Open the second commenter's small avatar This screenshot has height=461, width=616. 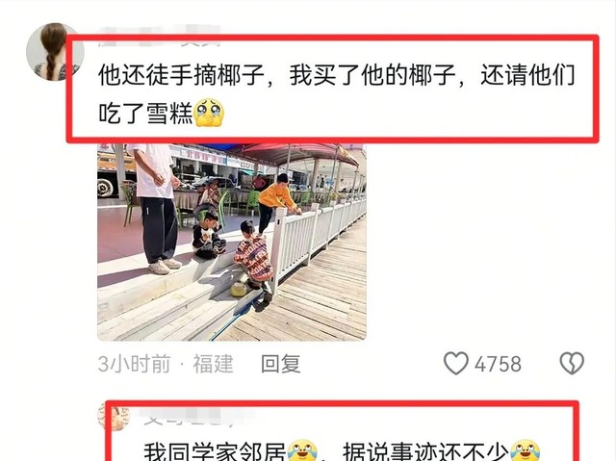[x=114, y=416]
